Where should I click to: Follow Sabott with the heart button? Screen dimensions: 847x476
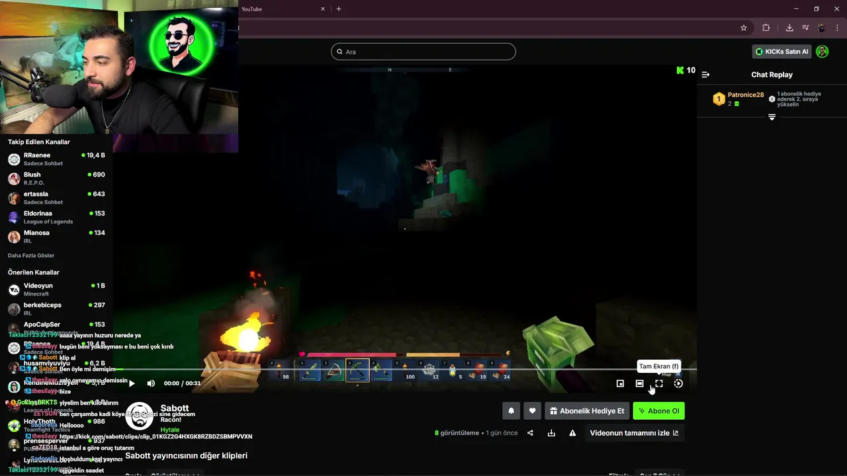[532, 411]
